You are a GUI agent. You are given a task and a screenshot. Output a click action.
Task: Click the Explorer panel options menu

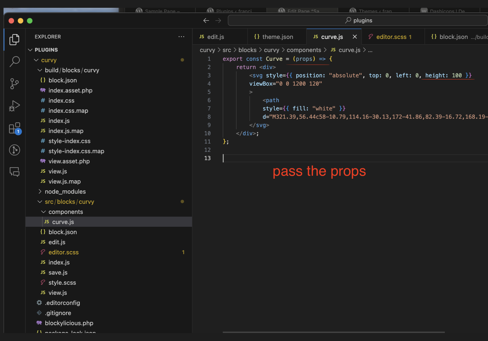(x=181, y=37)
